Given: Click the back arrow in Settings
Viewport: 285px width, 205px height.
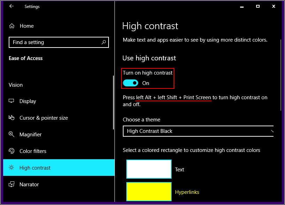Looking at the screenshot, I should [11, 6].
